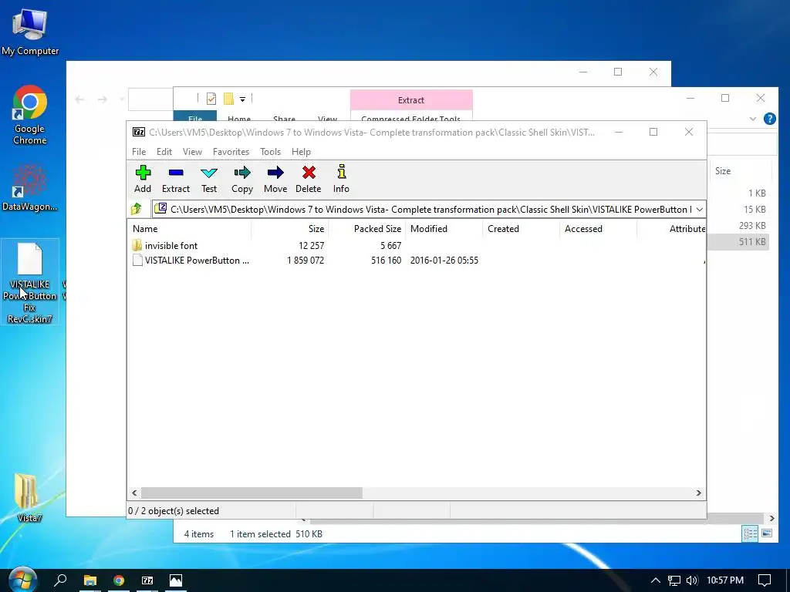Open the View menu in 7-Zip
The width and height of the screenshot is (790, 592).
[x=192, y=152]
